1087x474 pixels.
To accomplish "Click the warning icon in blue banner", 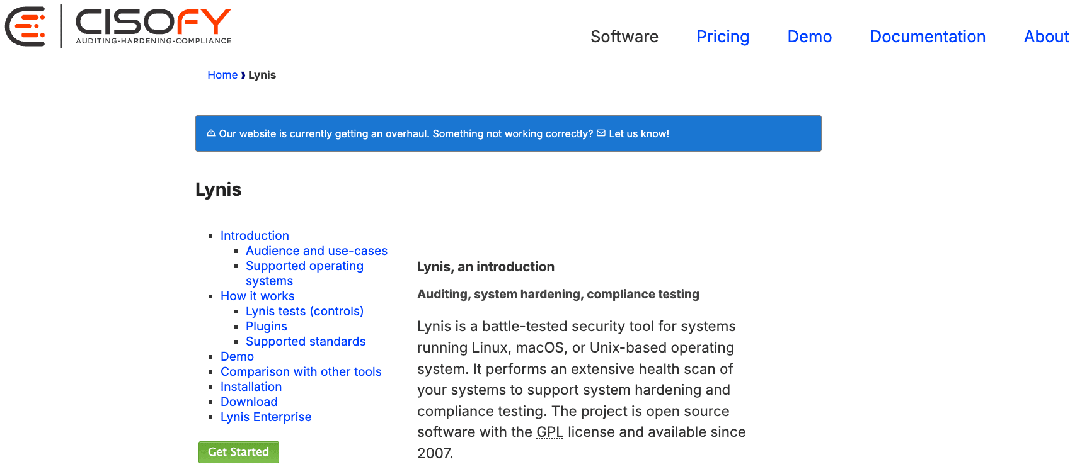I will coord(211,133).
